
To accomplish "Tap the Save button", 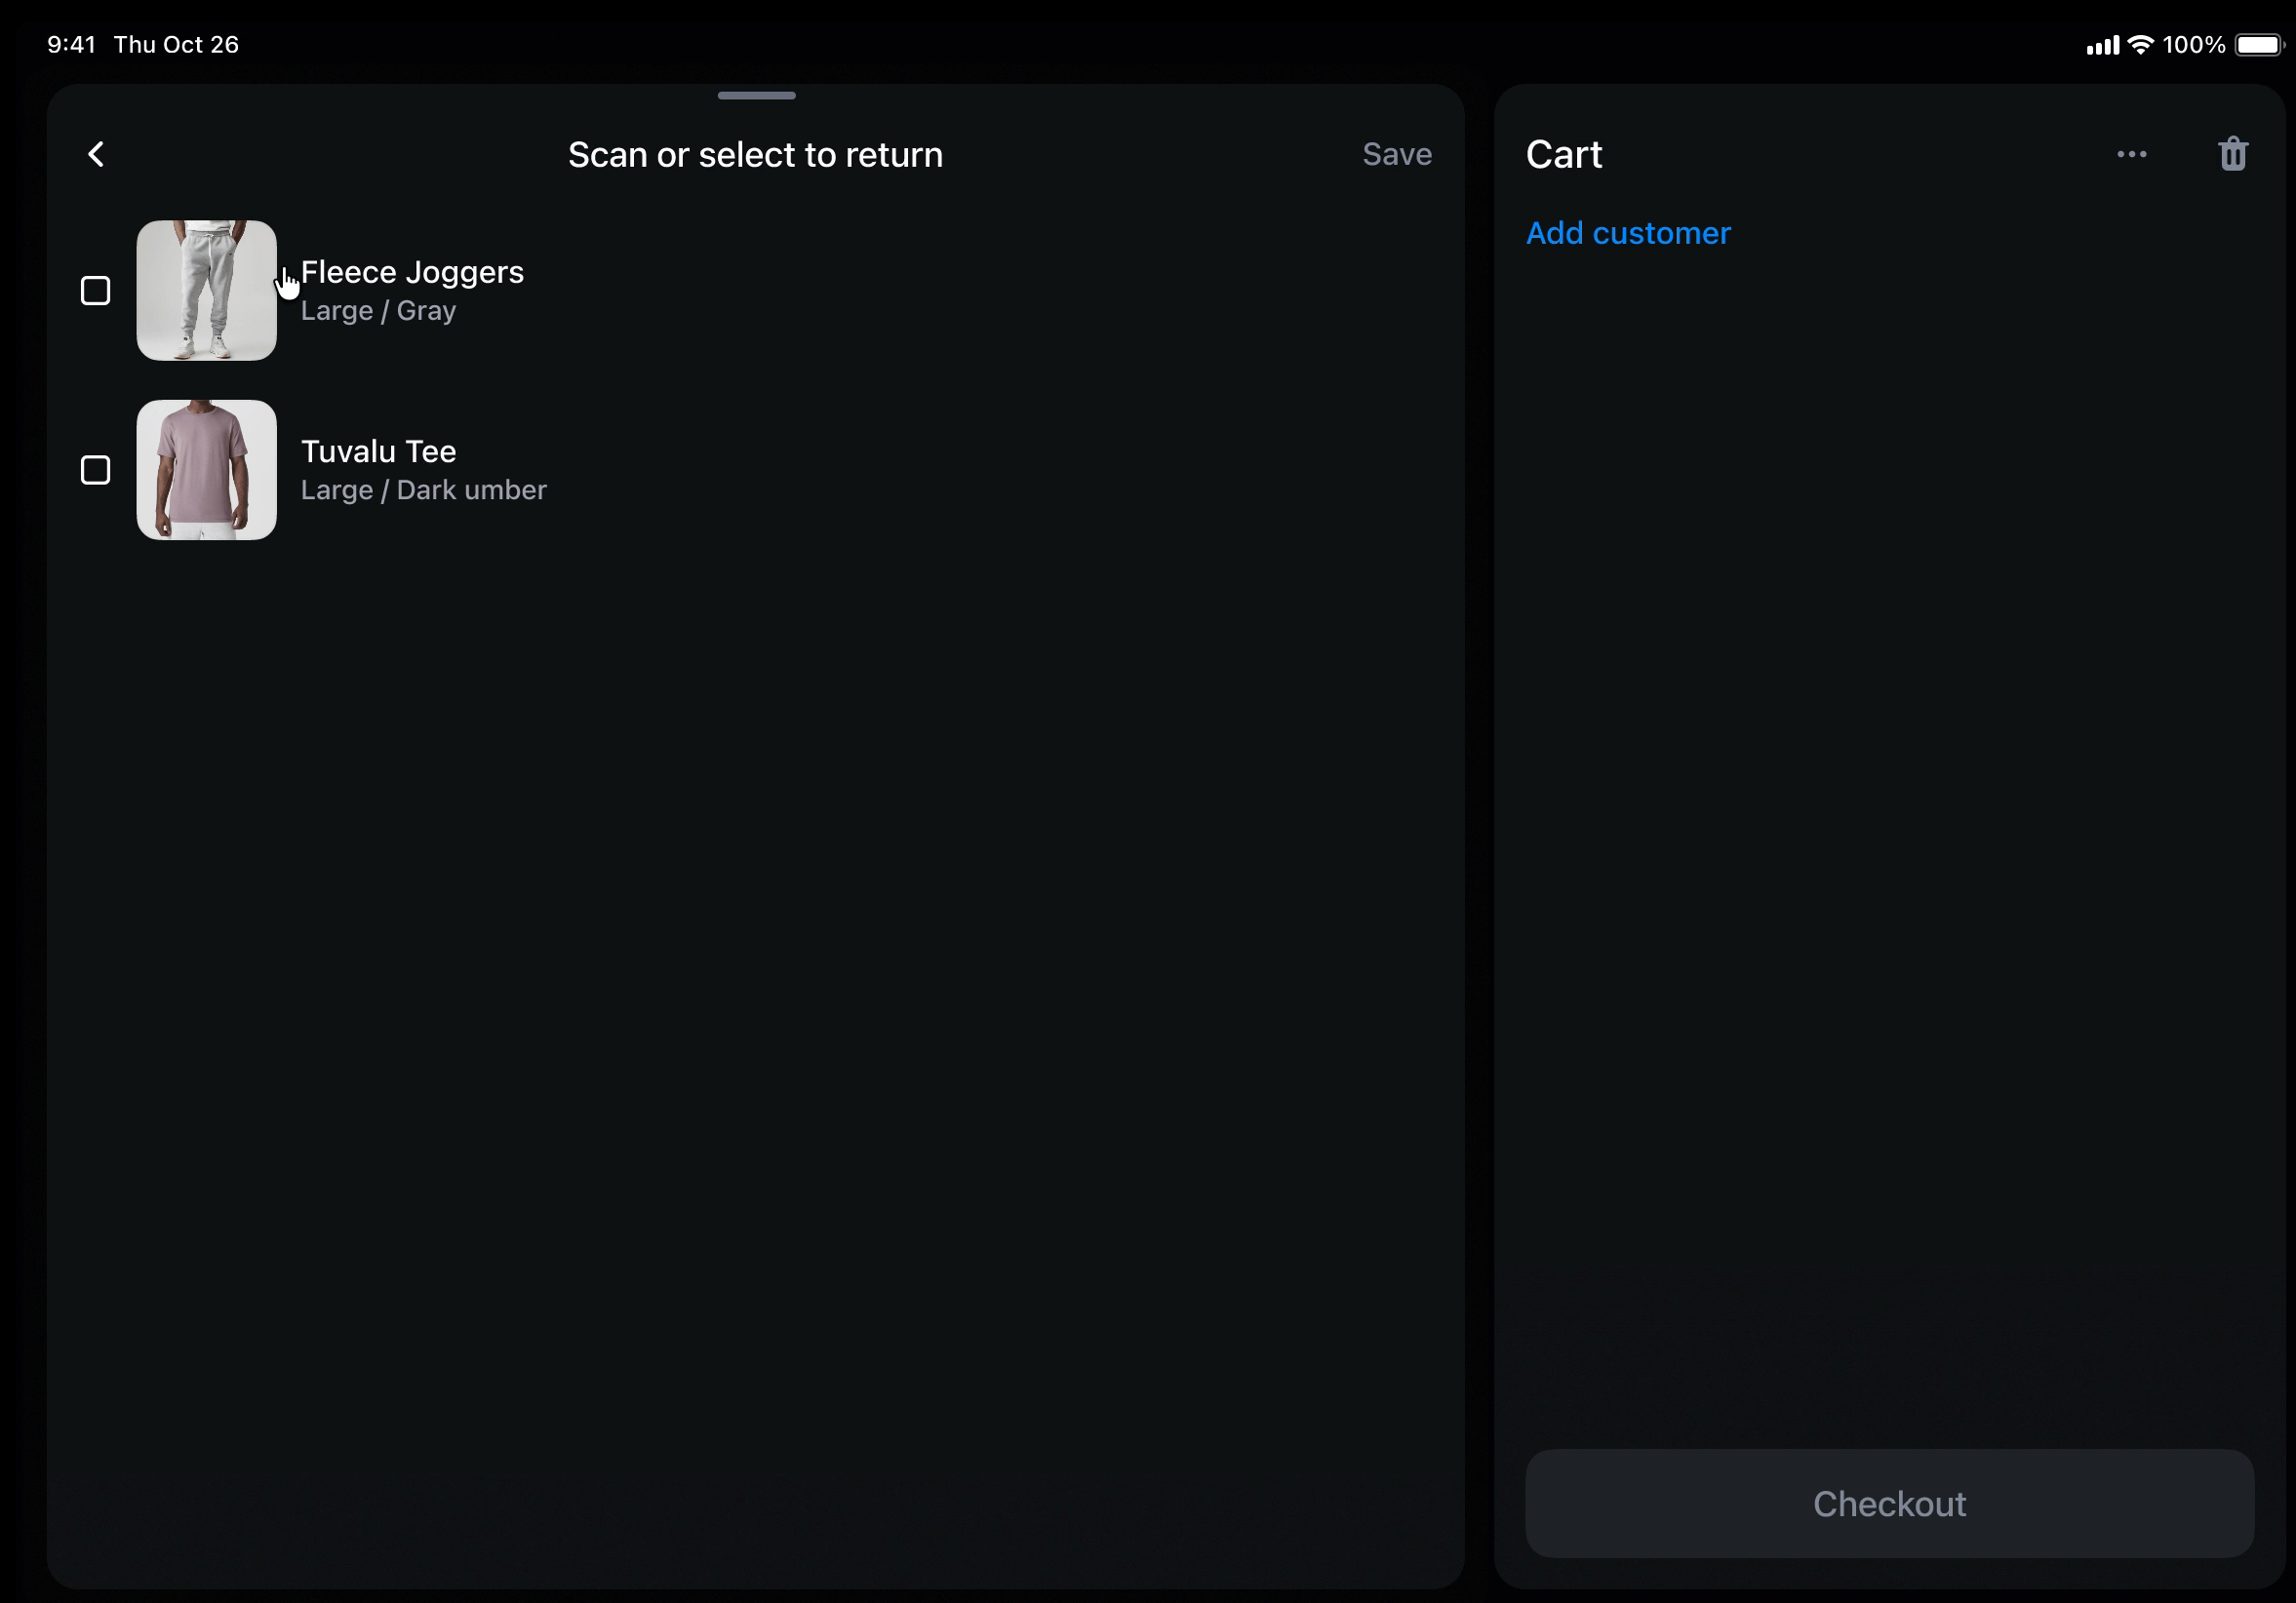I will pyautogui.click(x=1396, y=154).
